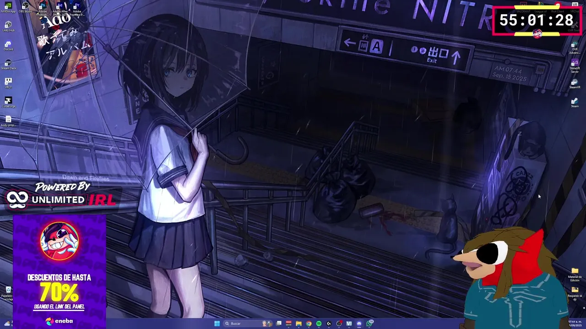
Task: Open the Windows Start menu
Action: click(217, 324)
